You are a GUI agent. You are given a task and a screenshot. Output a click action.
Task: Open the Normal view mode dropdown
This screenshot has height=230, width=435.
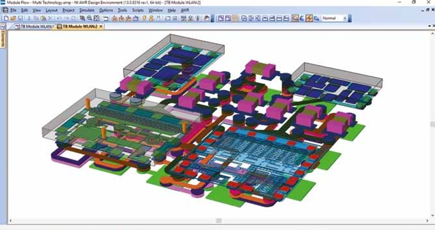point(345,18)
